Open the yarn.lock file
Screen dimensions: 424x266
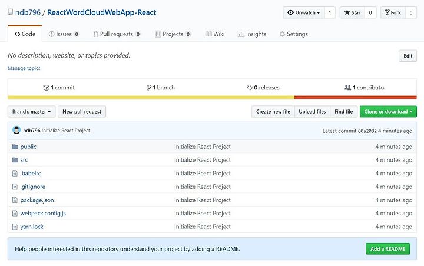pos(32,227)
